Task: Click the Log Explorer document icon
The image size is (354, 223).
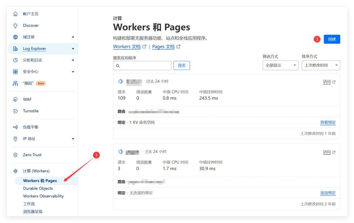Action: pos(15,49)
